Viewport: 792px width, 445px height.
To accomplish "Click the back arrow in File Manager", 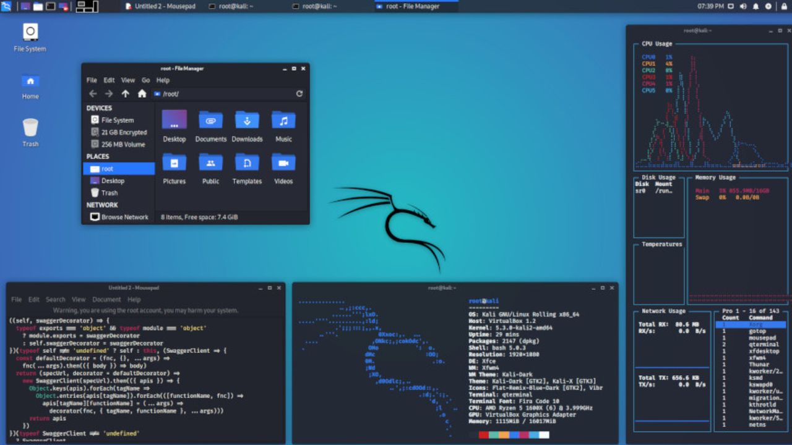I will click(93, 94).
